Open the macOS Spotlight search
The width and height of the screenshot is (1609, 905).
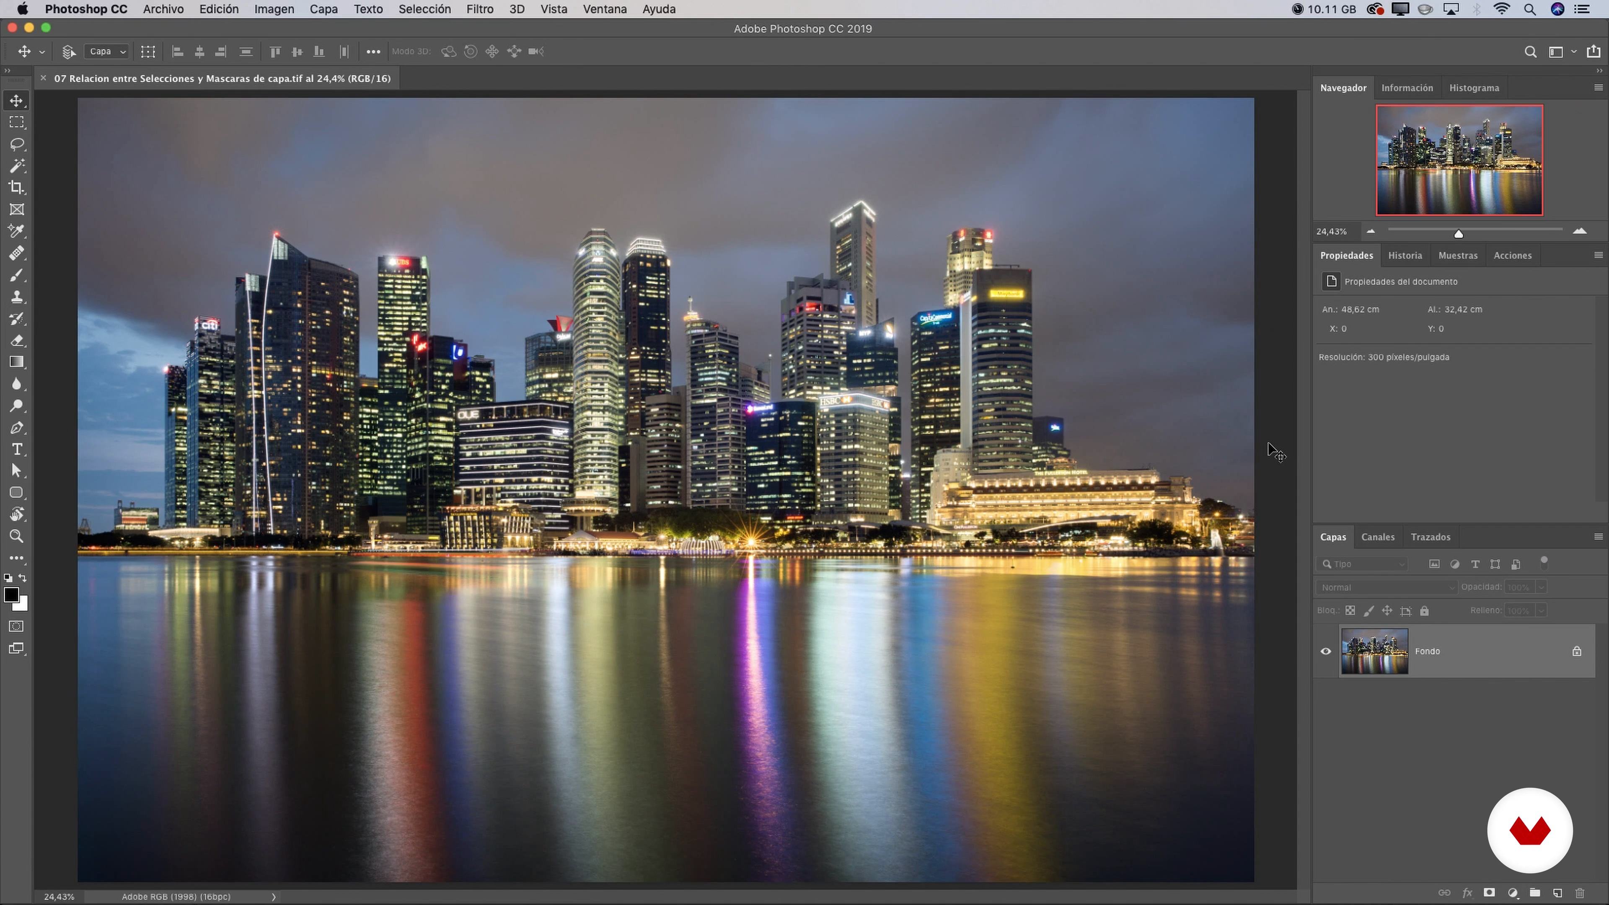coord(1530,9)
